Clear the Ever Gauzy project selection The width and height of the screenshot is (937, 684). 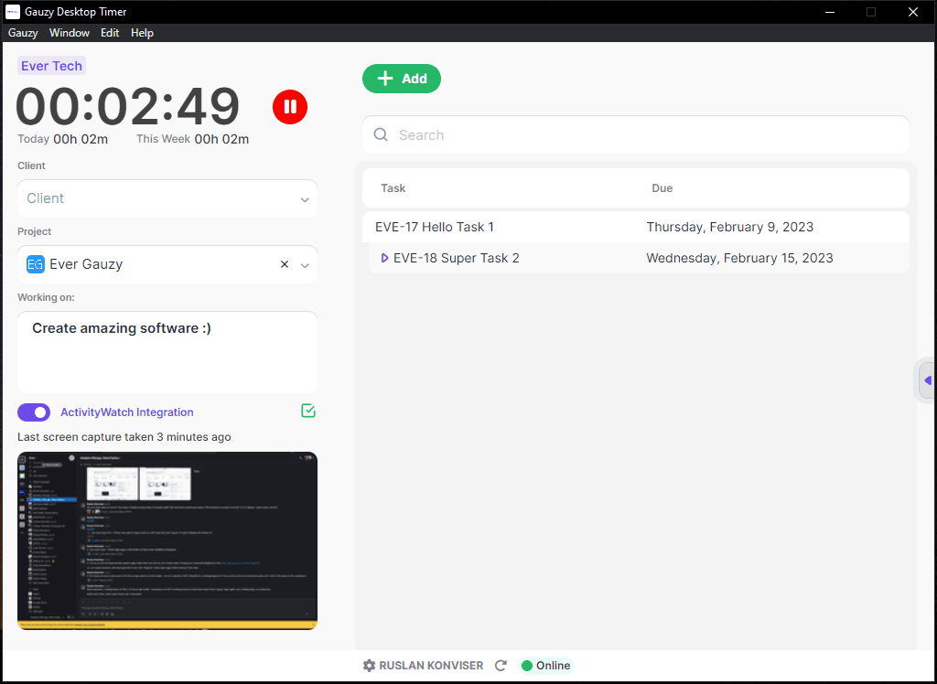coord(285,264)
